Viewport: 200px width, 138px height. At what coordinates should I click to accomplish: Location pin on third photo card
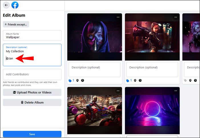190,81
